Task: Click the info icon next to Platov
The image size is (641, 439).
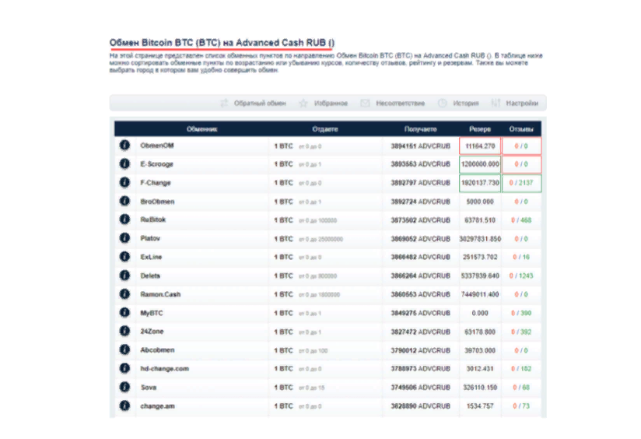Action: tap(124, 238)
